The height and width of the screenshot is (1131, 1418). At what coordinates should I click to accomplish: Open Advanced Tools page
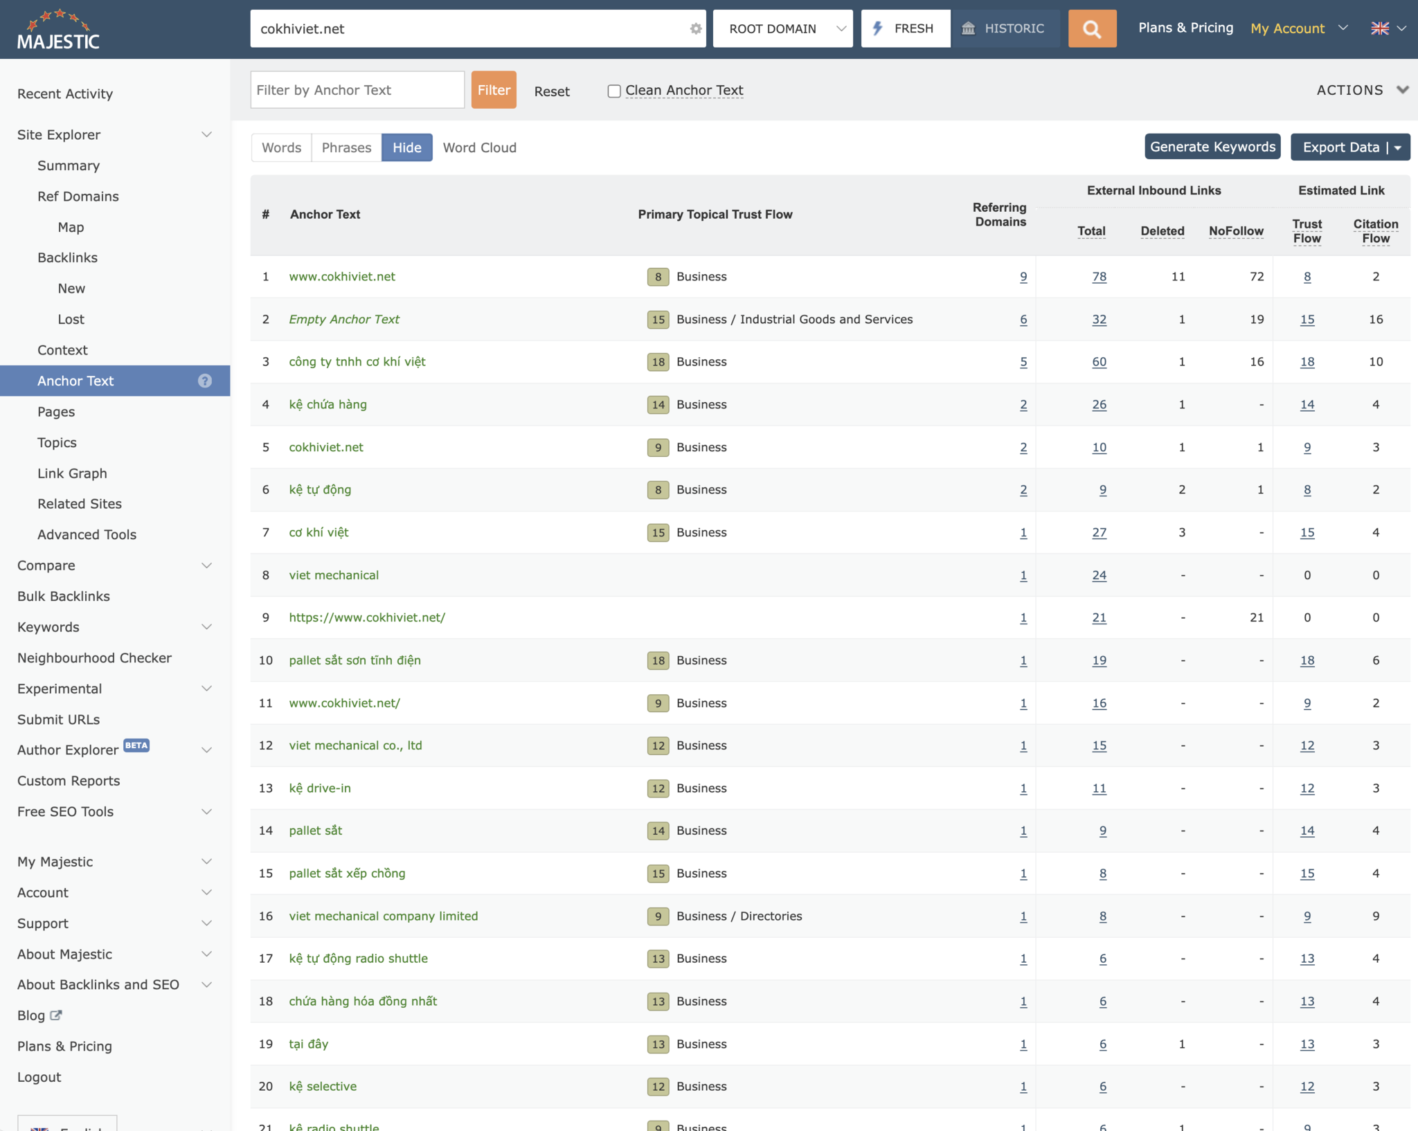87,534
